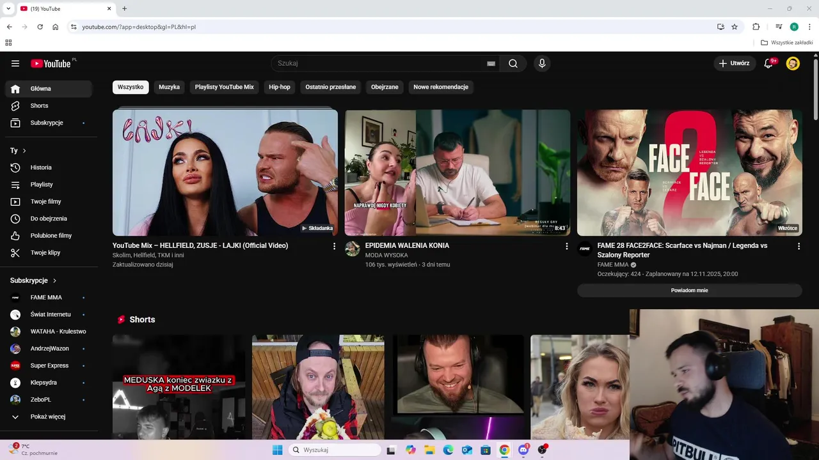Open File Explorer from the taskbar

pyautogui.click(x=429, y=450)
